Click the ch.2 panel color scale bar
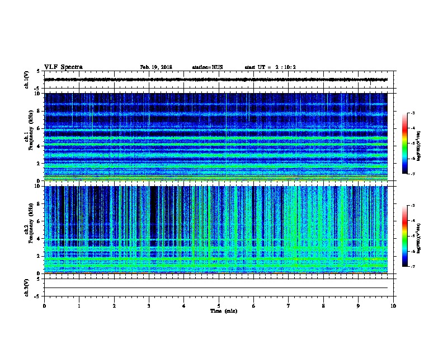The width and height of the screenshot is (443, 343). pyautogui.click(x=404, y=236)
